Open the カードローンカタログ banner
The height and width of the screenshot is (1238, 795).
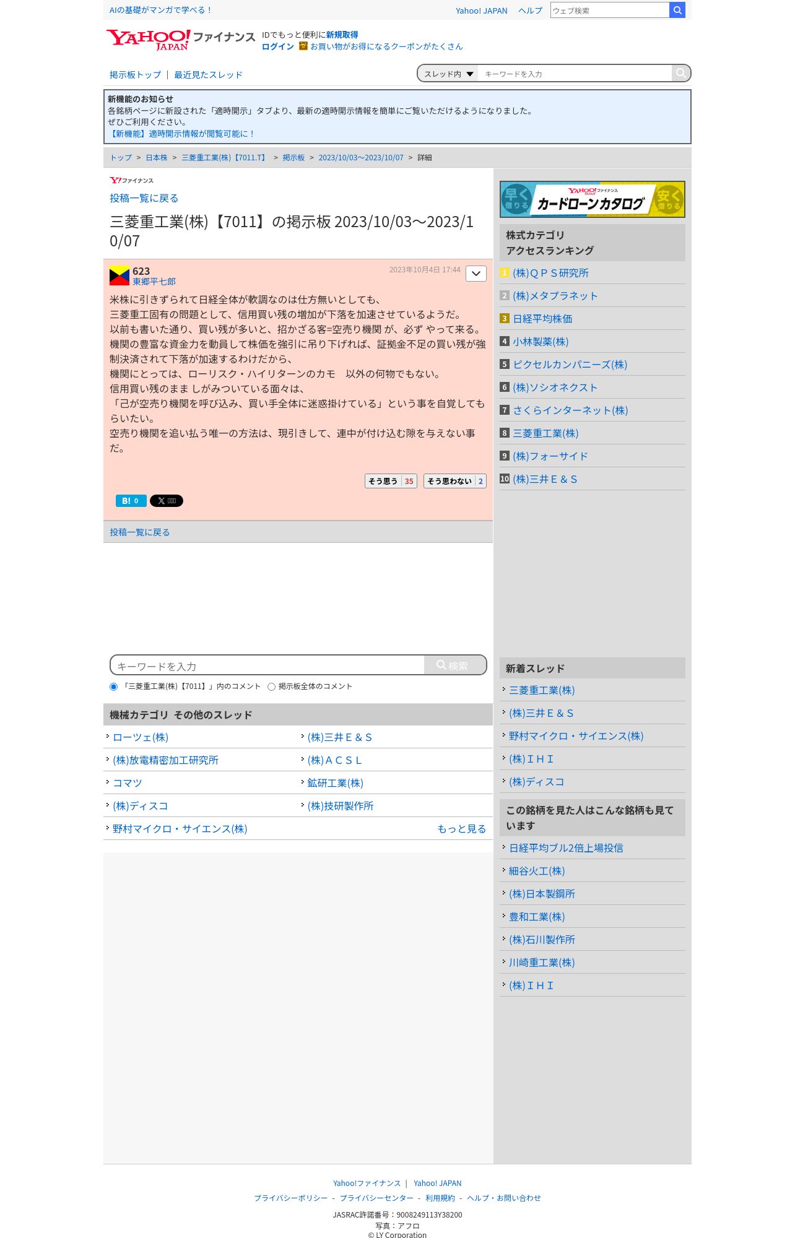click(x=593, y=199)
